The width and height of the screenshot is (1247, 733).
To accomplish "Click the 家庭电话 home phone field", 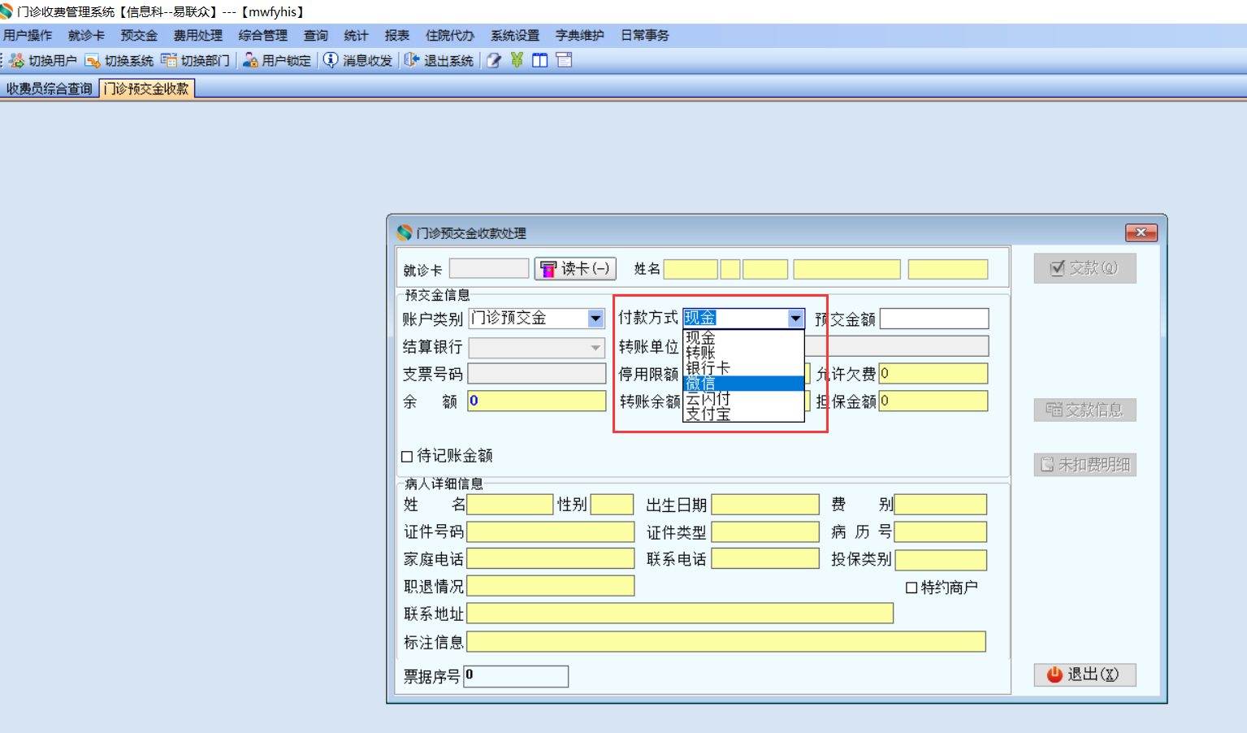I will pos(551,558).
